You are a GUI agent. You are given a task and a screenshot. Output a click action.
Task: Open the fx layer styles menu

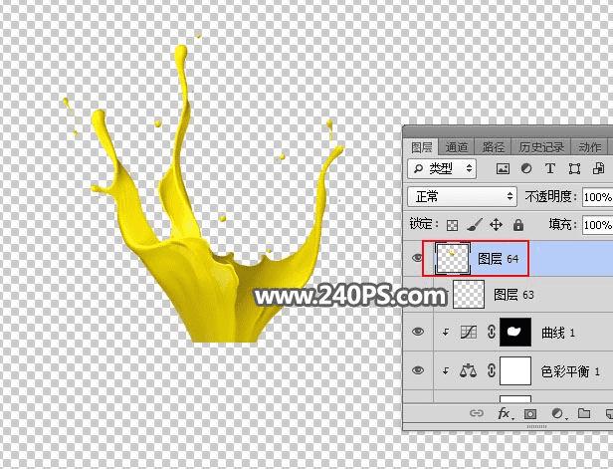(x=504, y=413)
